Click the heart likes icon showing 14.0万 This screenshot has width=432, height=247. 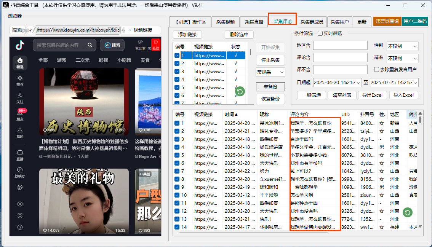click(45, 231)
